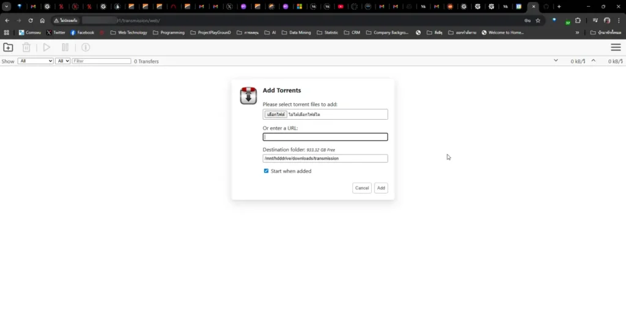Click the Remove torrent trash icon
The width and height of the screenshot is (626, 336).
pos(26,47)
